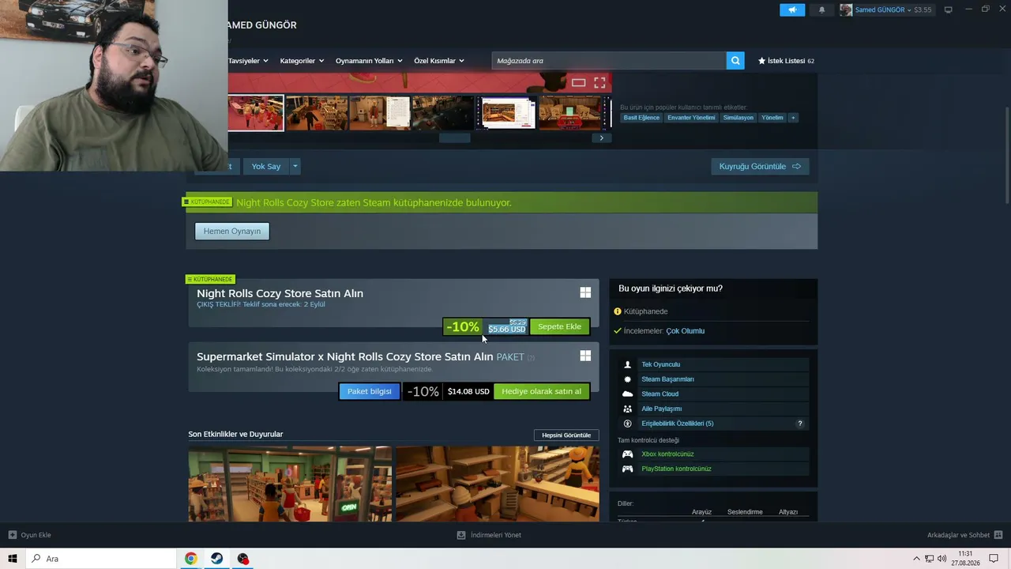Advance screenshot strip with right arrow
Image resolution: width=1011 pixels, height=569 pixels.
point(601,138)
